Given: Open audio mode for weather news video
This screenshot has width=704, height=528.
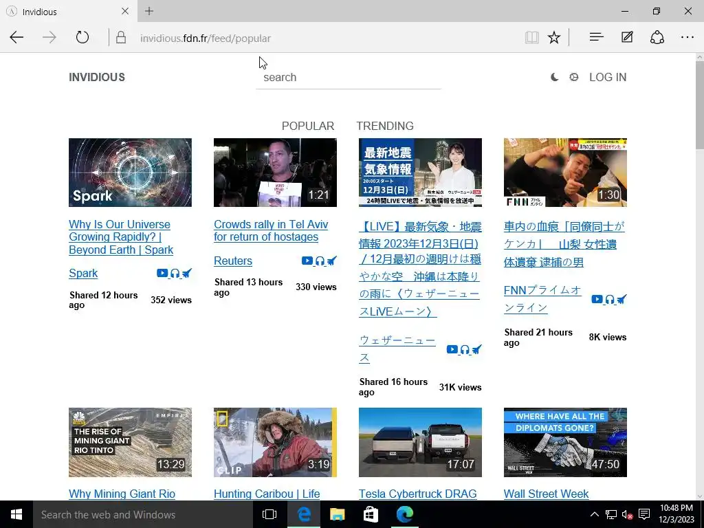Looking at the screenshot, I should click(x=465, y=349).
